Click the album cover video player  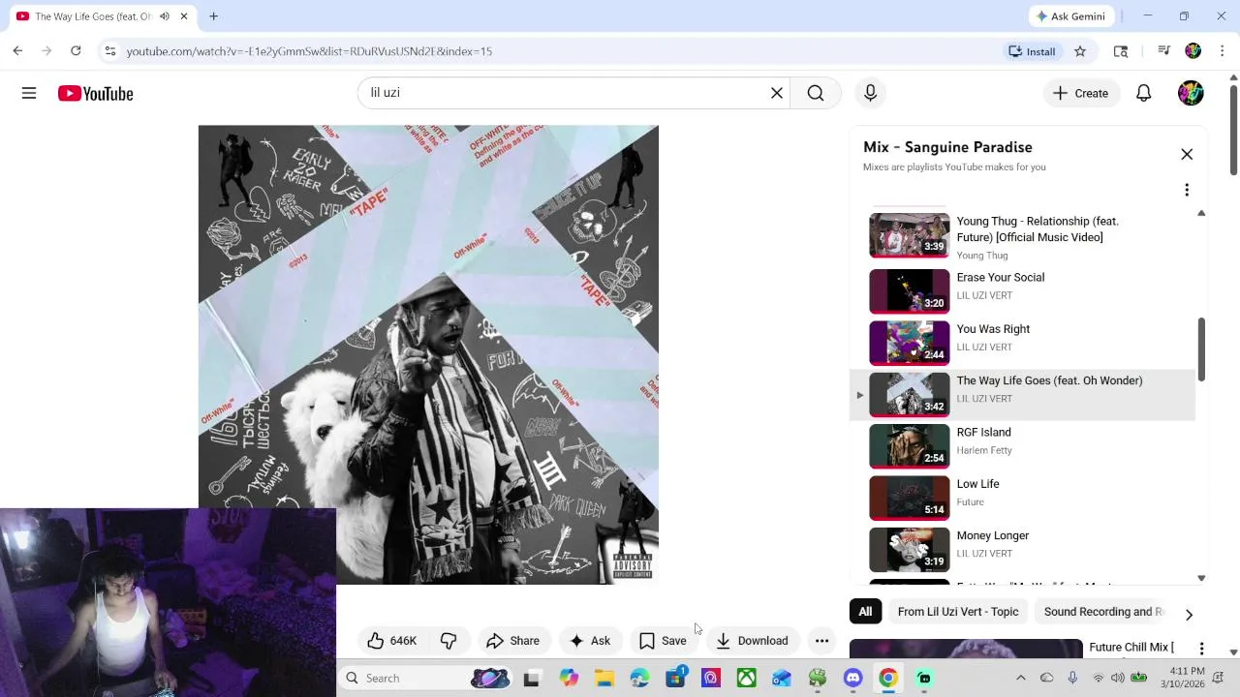[428, 354]
